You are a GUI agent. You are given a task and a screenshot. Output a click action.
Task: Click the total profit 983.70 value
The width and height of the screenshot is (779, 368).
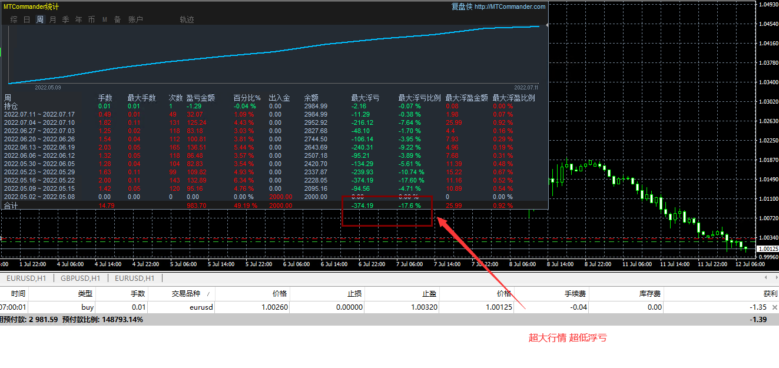[x=198, y=205]
